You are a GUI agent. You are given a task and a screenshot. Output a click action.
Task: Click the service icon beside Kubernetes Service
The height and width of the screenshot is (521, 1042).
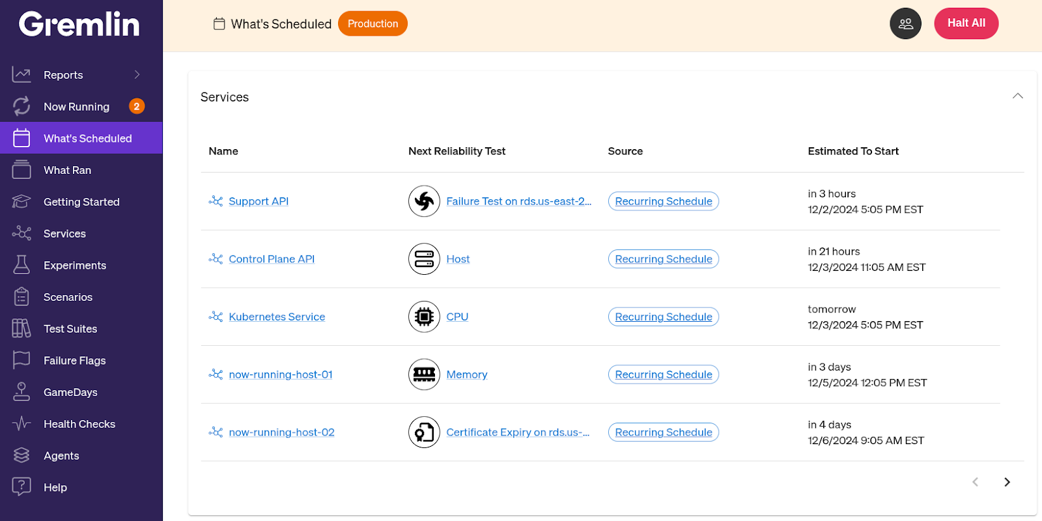tap(216, 317)
